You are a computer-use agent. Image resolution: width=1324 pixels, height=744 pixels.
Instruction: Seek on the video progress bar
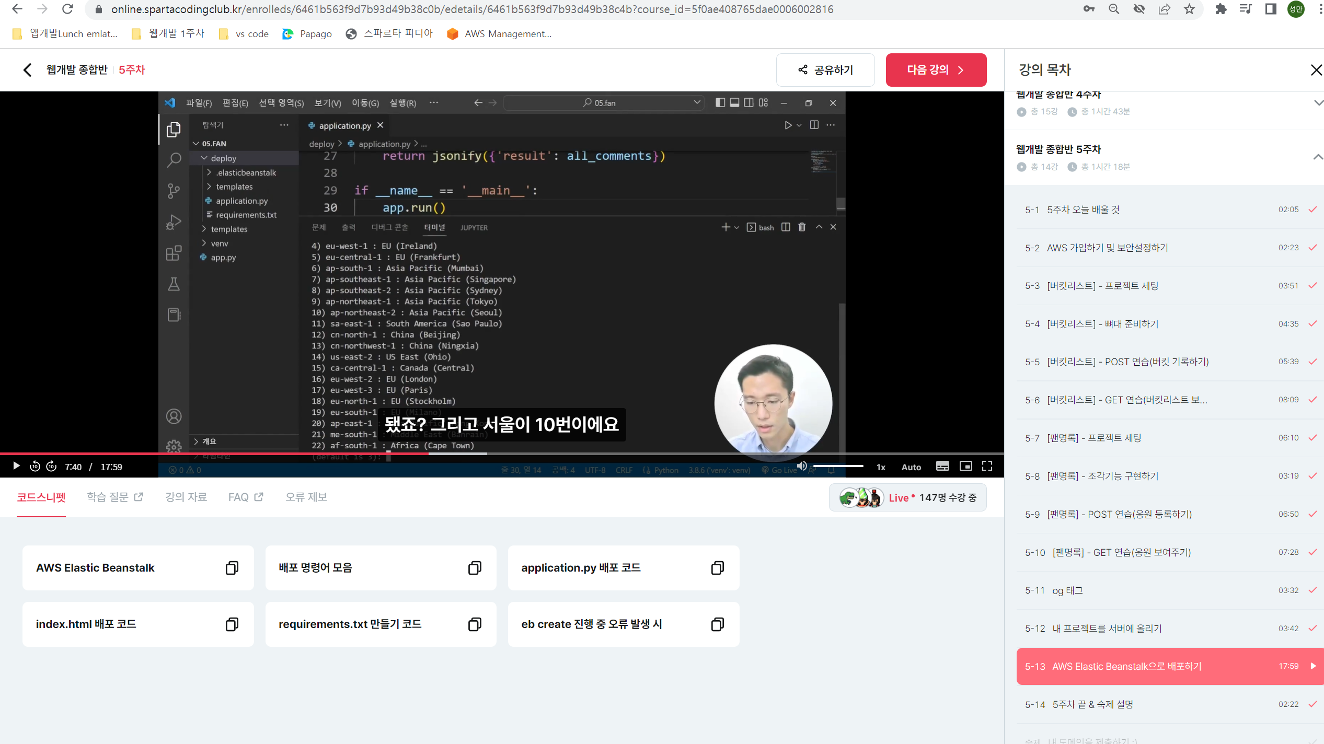click(502, 454)
